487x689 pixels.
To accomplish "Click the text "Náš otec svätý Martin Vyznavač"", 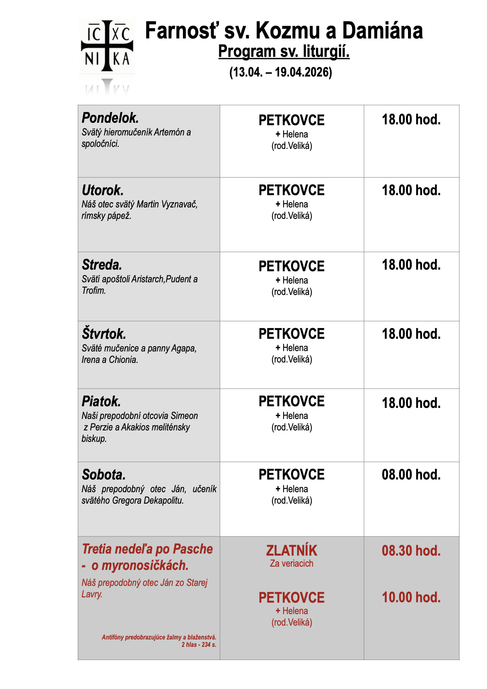I will coord(140,204).
